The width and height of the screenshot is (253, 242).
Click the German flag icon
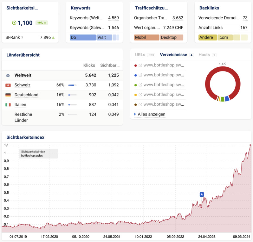[x=8, y=95]
